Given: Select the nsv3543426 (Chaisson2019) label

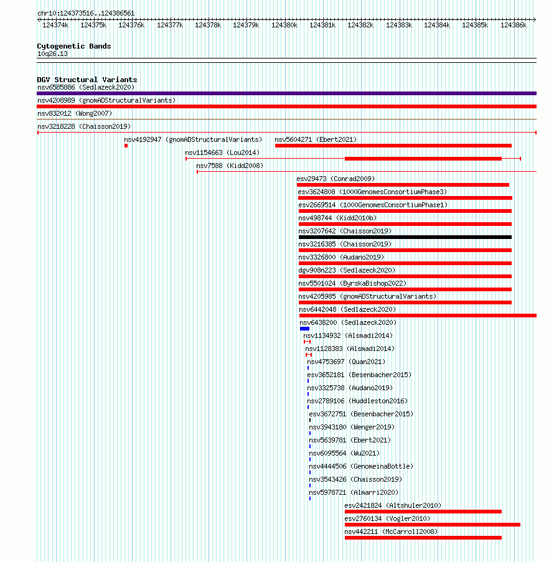Looking at the screenshot, I should click(355, 480).
